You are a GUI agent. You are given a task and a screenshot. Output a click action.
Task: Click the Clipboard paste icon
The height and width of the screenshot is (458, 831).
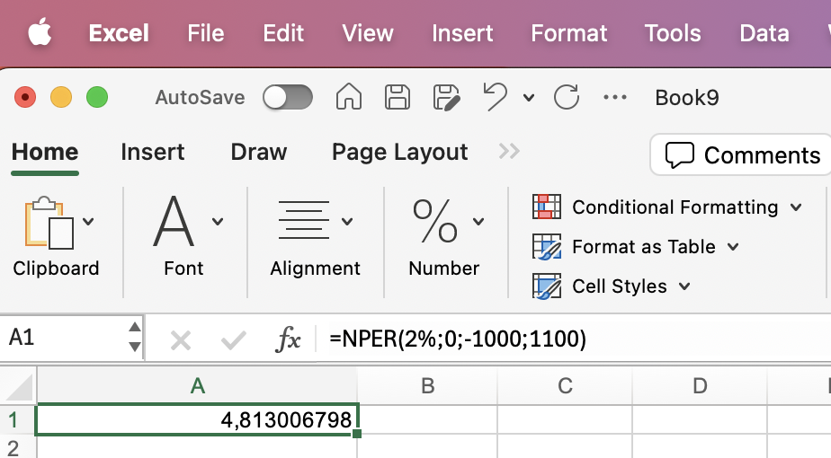(49, 223)
